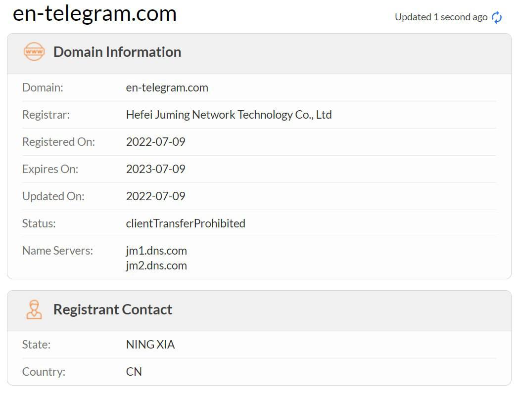Click the CN country value
The width and height of the screenshot is (518, 394).
(134, 372)
